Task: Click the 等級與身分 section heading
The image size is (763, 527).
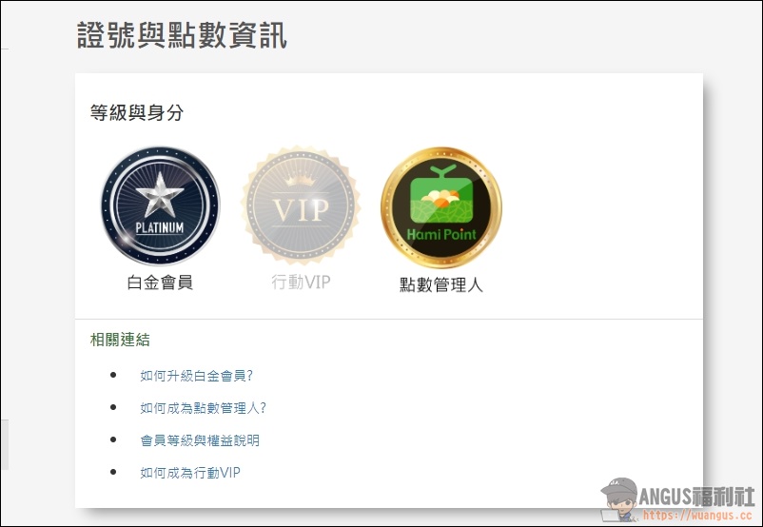Action: [x=137, y=113]
